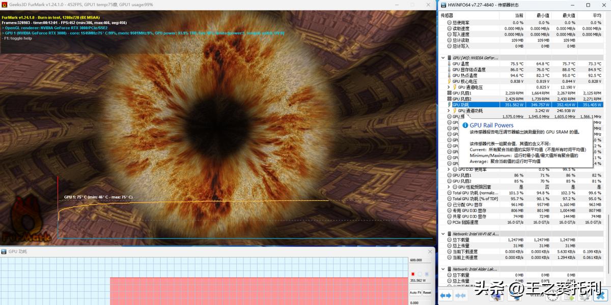This screenshot has width=611, height=305.
Task: Click the red graph color swatch
Action: 412,274
